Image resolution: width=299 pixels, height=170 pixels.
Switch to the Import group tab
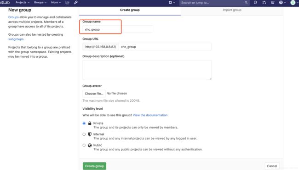tap(232, 10)
